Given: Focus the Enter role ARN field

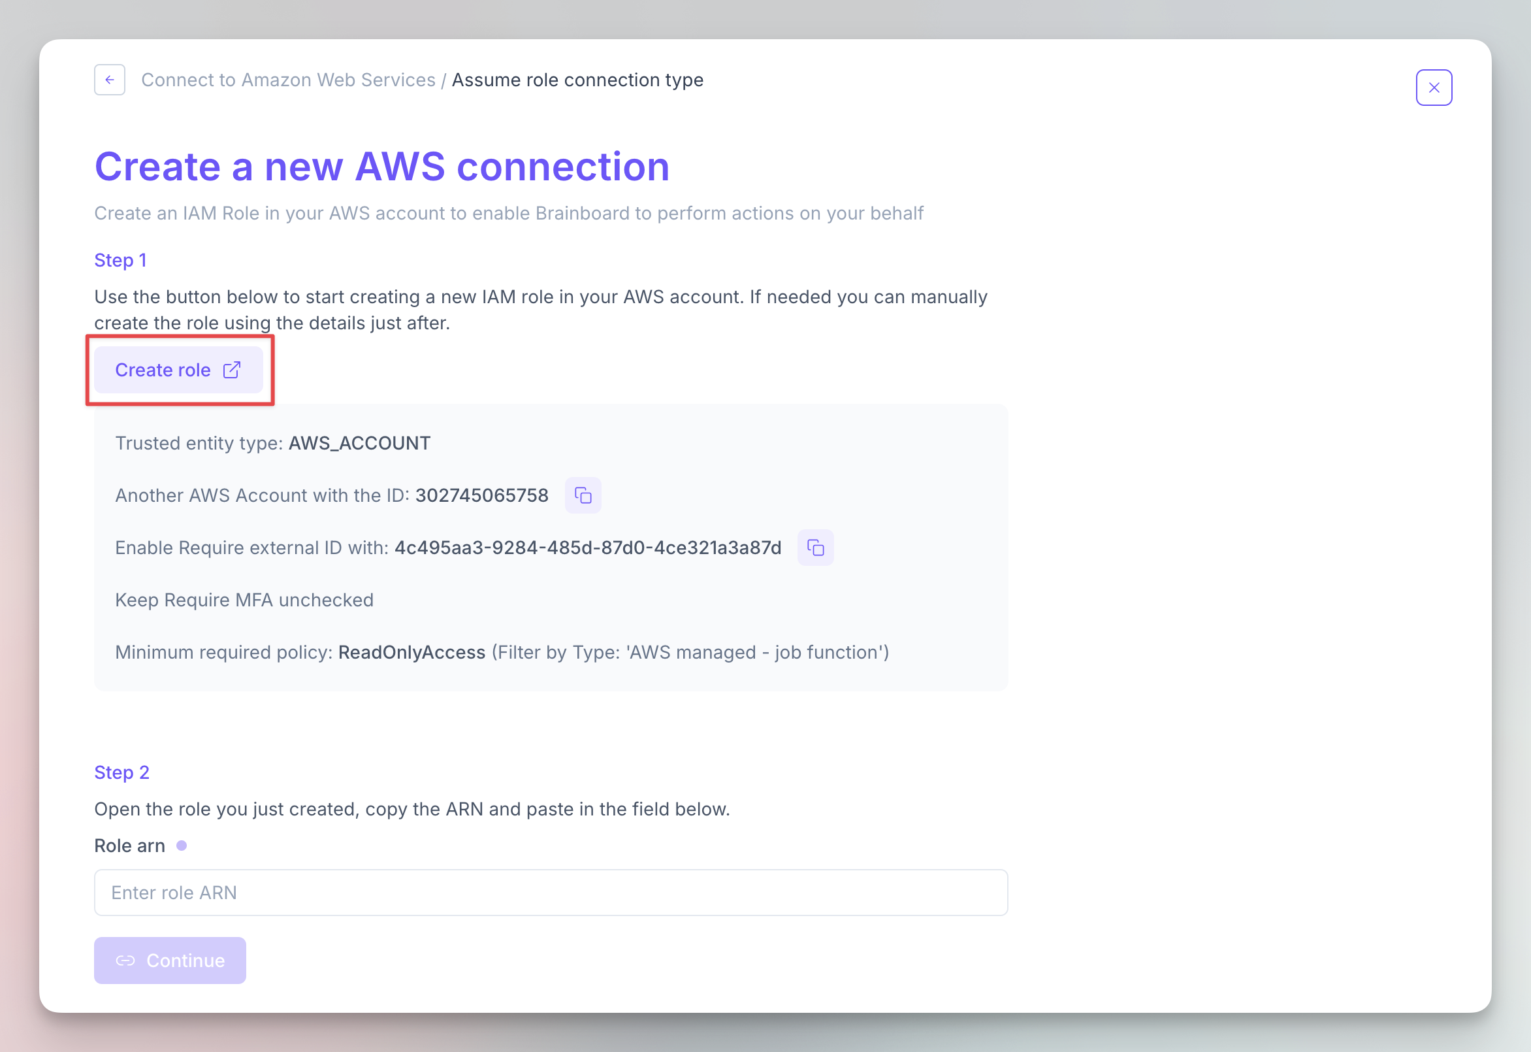Looking at the screenshot, I should (x=551, y=893).
